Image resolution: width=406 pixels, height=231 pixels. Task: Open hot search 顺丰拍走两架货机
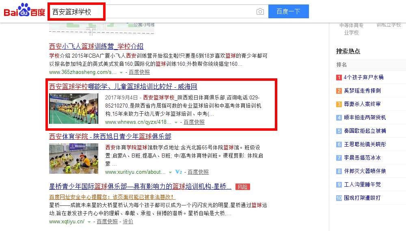365,117
